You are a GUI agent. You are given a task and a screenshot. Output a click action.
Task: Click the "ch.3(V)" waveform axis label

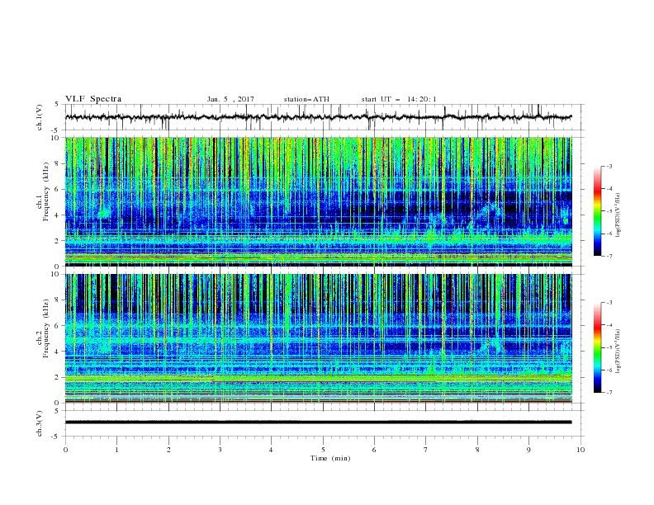coord(40,423)
